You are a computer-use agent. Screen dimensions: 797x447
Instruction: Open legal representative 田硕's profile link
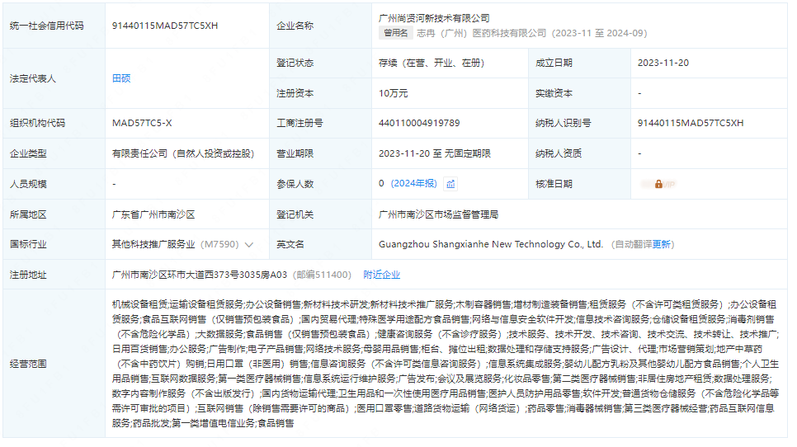point(121,78)
